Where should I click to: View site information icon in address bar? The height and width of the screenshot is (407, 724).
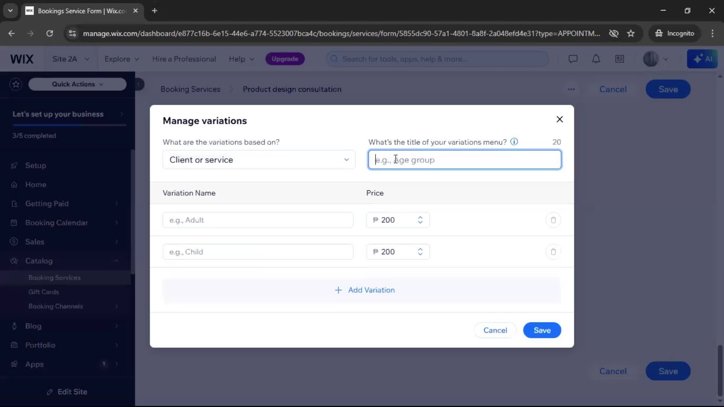[72, 34]
